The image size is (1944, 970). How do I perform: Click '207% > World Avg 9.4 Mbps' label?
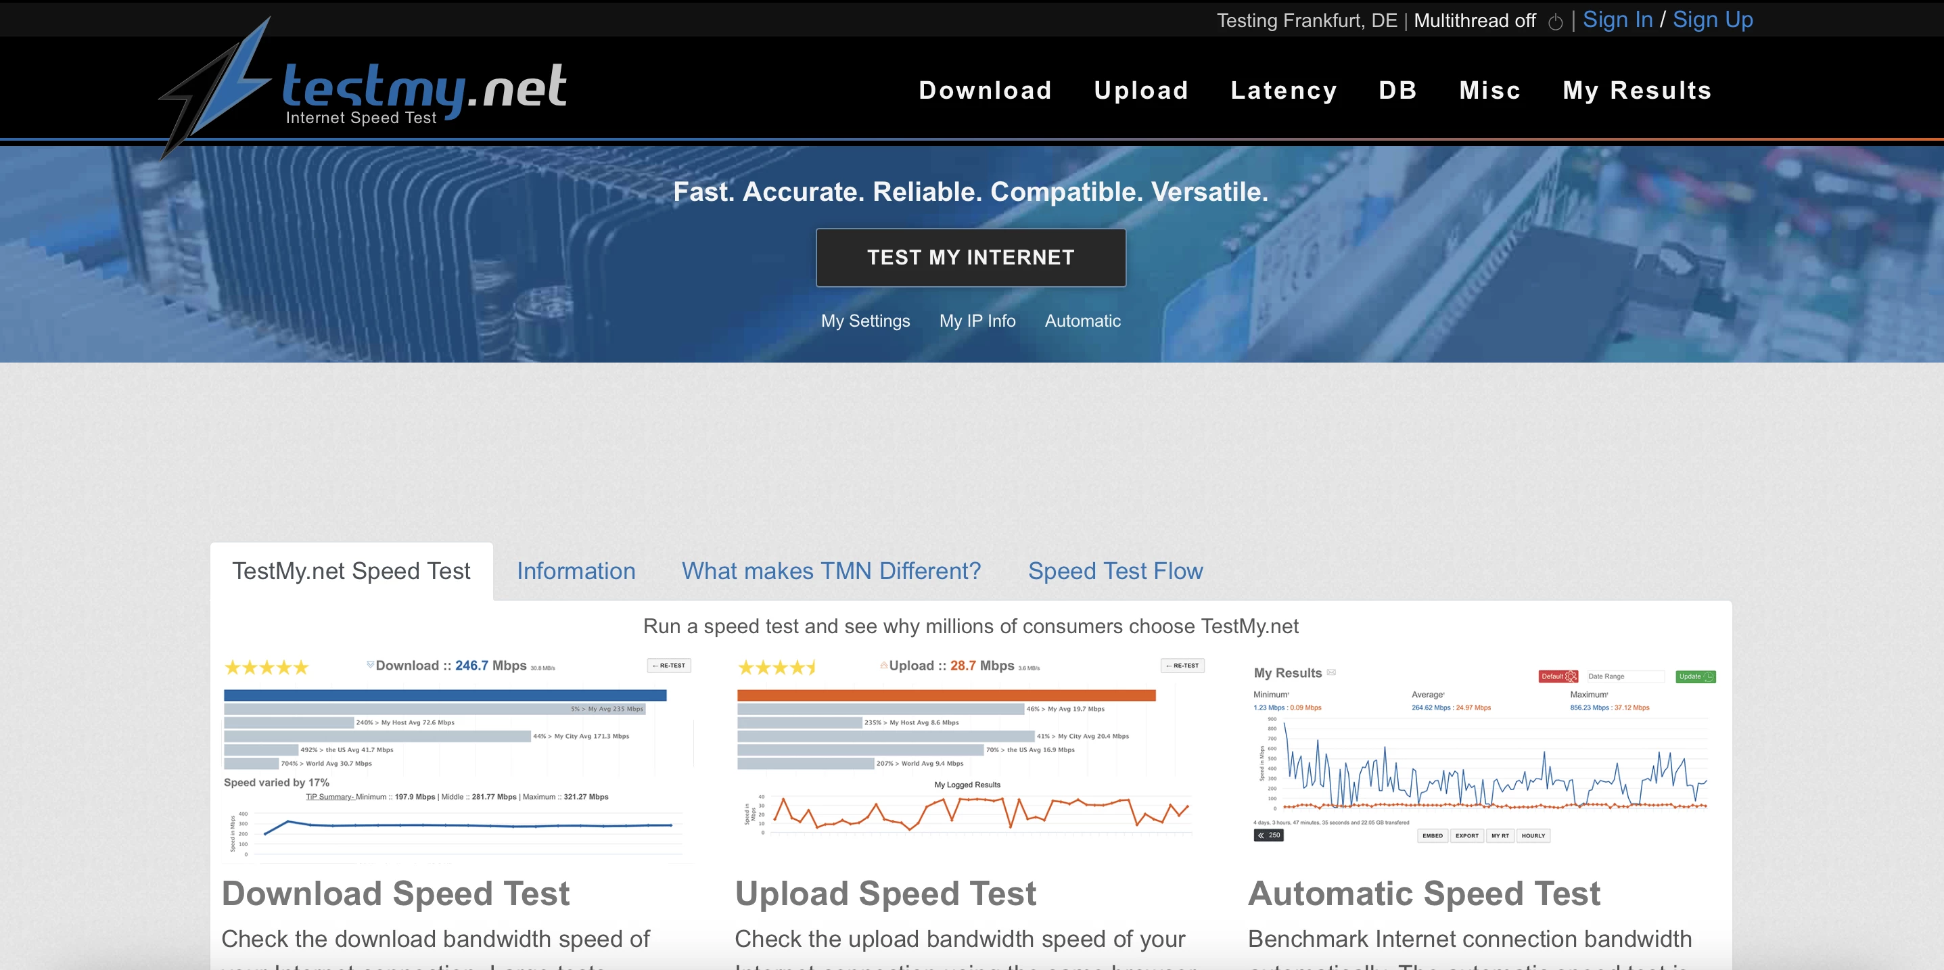coord(920,763)
